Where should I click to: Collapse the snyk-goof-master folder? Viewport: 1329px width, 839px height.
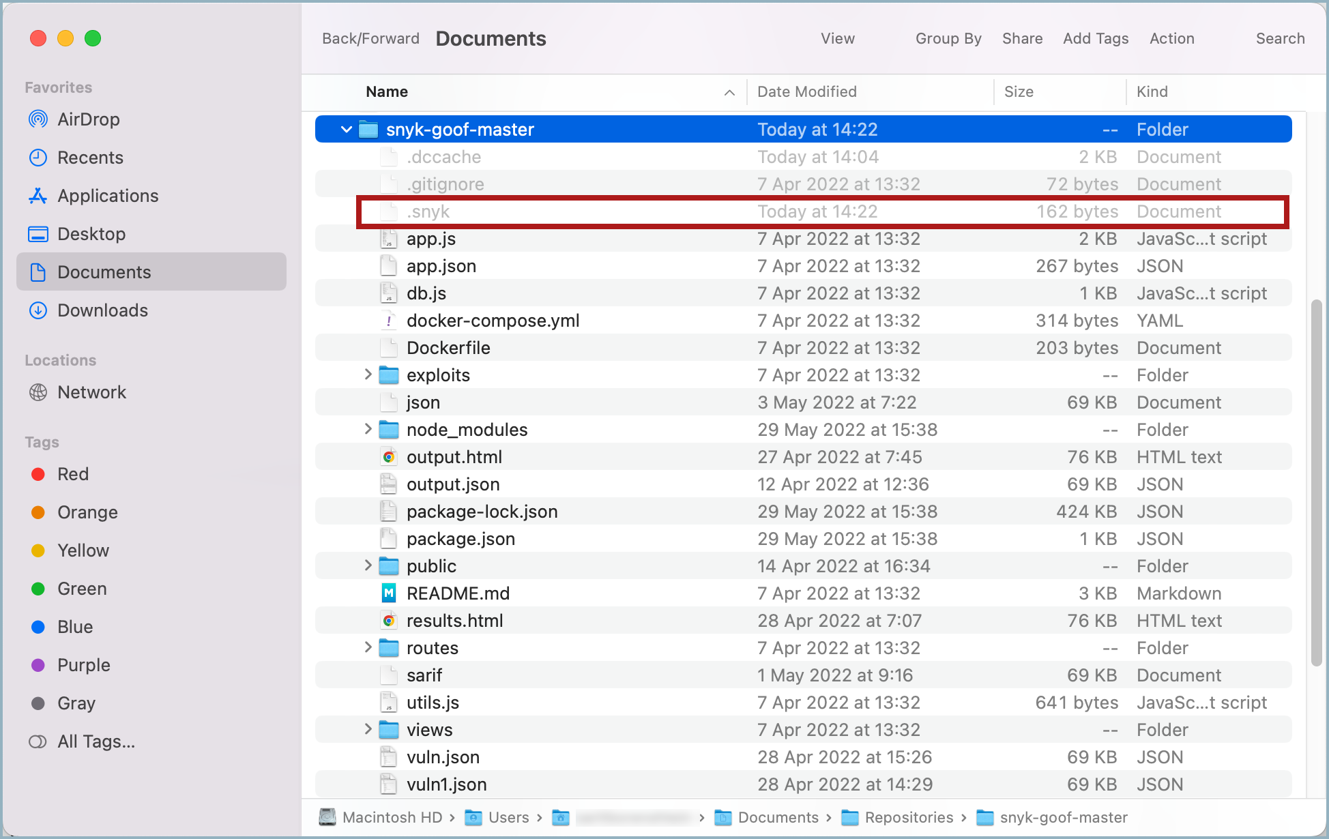[x=346, y=129]
